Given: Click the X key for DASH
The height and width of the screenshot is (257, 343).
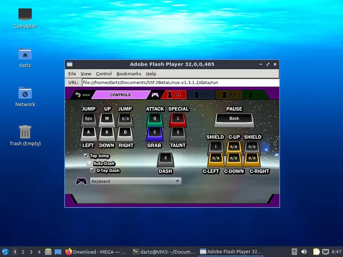Looking at the screenshot, I should pyautogui.click(x=165, y=160).
